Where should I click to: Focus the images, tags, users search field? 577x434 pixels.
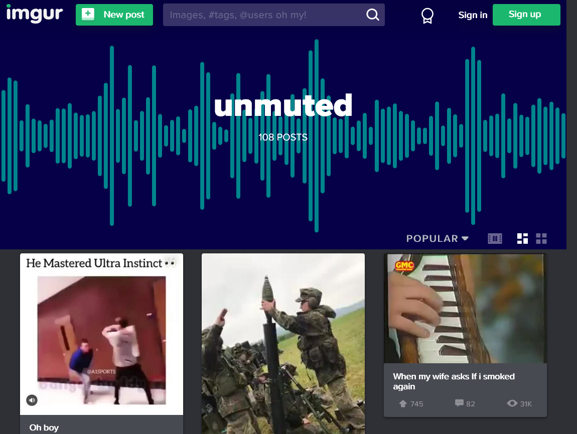pyautogui.click(x=263, y=15)
